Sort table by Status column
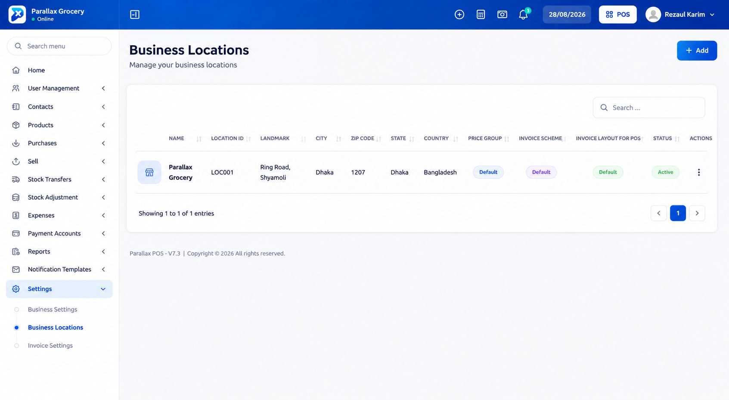 pyautogui.click(x=666, y=139)
